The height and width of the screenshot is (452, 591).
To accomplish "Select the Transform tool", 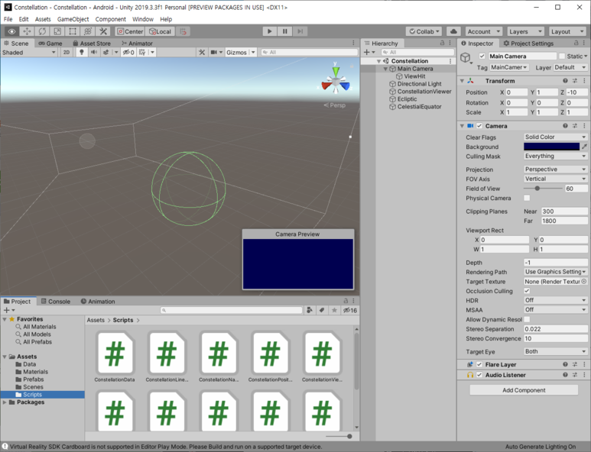I will click(x=88, y=31).
